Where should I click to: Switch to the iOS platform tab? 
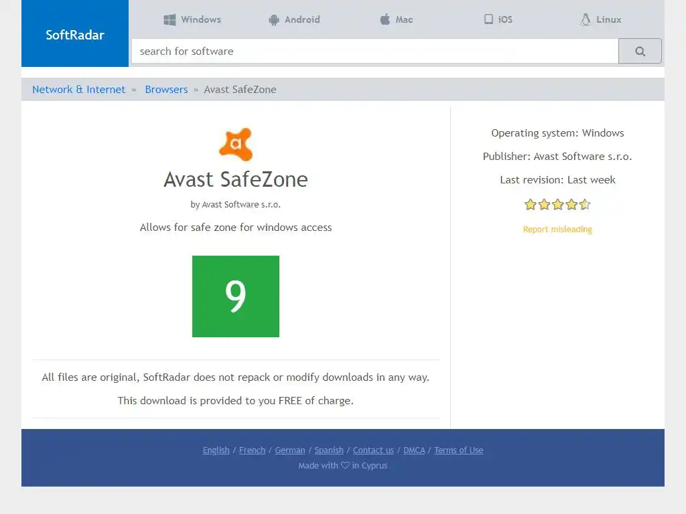[x=498, y=19]
